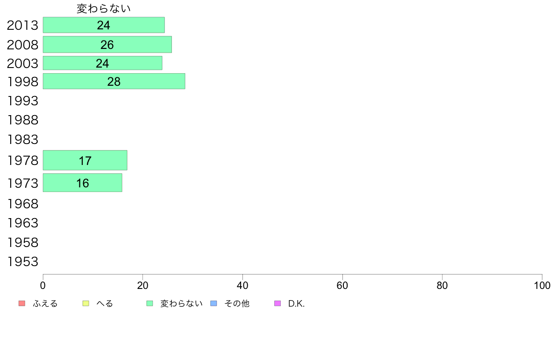Screen dimensions: 555x343
Task: Click the 1998 bar showing 28
Action: 114,81
